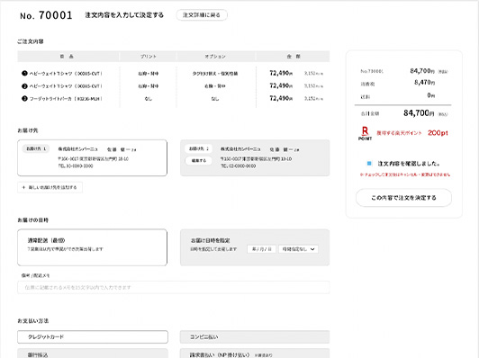479x358 pixels.
Task: Select 請求書払い (NP掛け払い) payment method
Action: click(255, 354)
